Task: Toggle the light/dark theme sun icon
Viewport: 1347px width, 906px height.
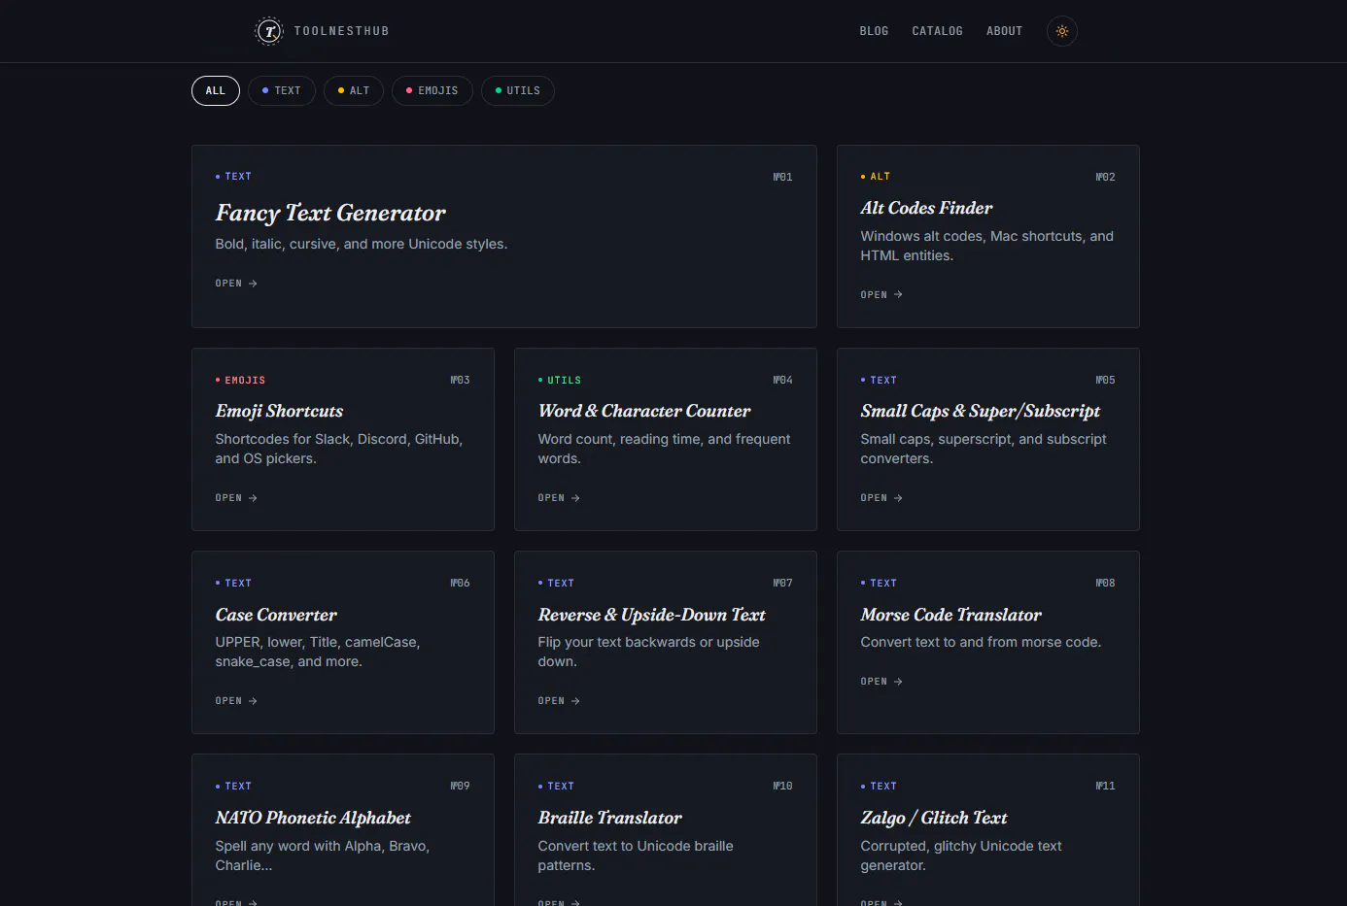Action: click(x=1062, y=31)
